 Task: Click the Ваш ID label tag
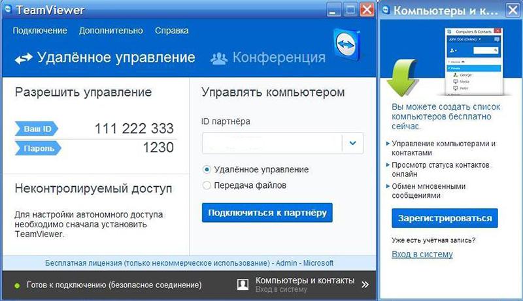click(x=37, y=129)
